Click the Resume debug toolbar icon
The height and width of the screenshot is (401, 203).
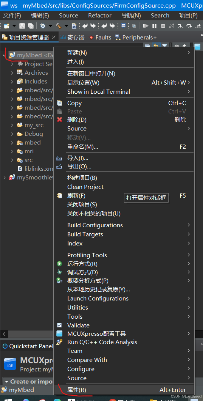click(146, 26)
